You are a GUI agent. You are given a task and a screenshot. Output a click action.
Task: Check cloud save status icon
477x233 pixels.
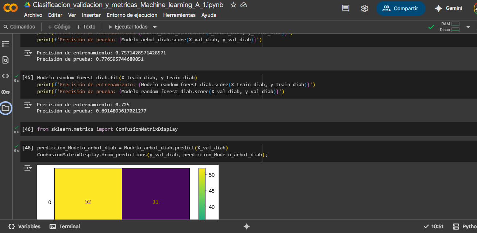pyautogui.click(x=244, y=5)
